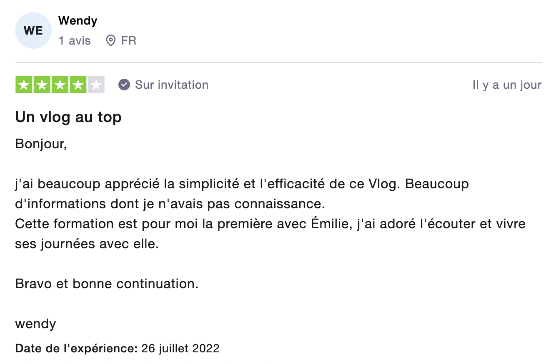551x364 pixels.
Task: Click the fourth green rating star
Action: pos(78,85)
